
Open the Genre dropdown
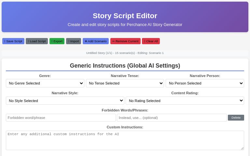[x=45, y=83]
